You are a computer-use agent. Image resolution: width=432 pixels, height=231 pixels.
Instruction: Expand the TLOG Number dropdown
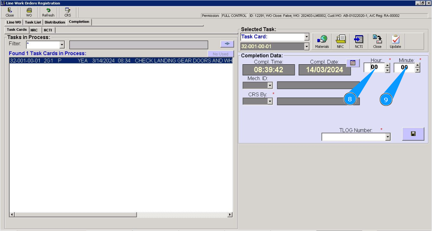point(388,137)
